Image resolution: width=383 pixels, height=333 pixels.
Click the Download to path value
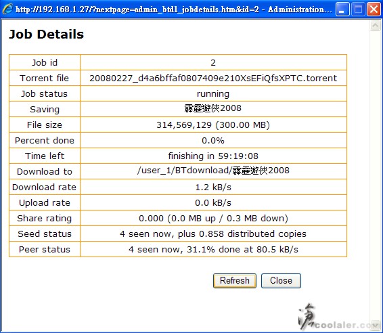pyautogui.click(x=213, y=171)
